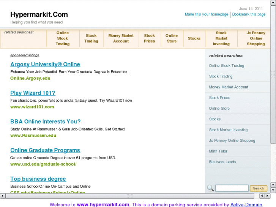
Task: Open the 'Argosy University® Online' listing
Action: [x=45, y=64]
